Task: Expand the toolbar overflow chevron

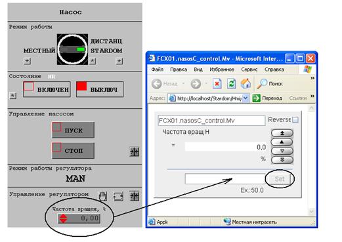Action: (x=312, y=78)
